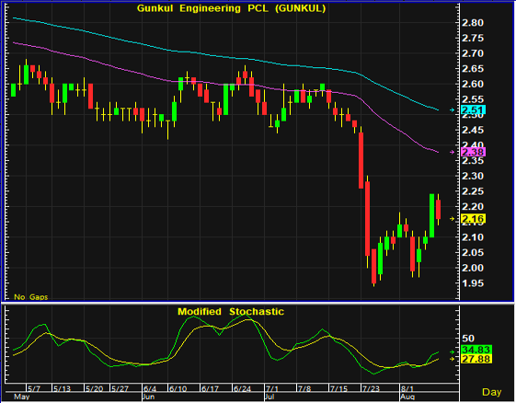Viewport: 516px width, 403px height.
Task: Click the yellow 2.16 last price label
Action: pos(473,219)
